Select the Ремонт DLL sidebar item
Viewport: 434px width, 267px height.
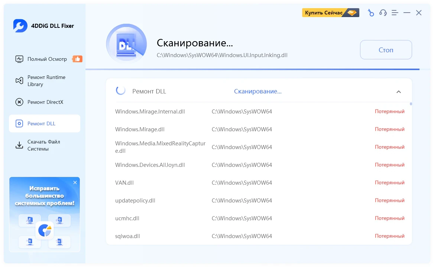point(45,123)
